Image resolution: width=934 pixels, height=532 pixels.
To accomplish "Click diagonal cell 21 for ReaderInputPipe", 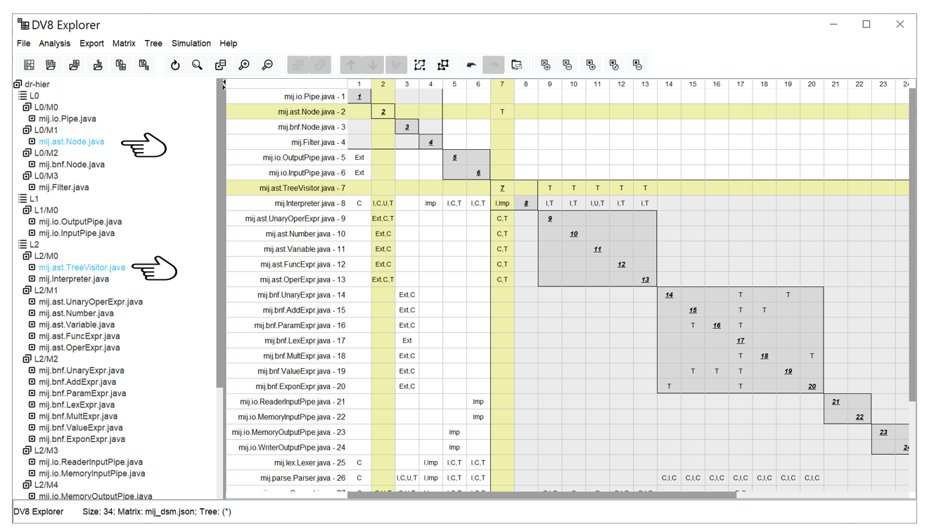I will click(836, 402).
